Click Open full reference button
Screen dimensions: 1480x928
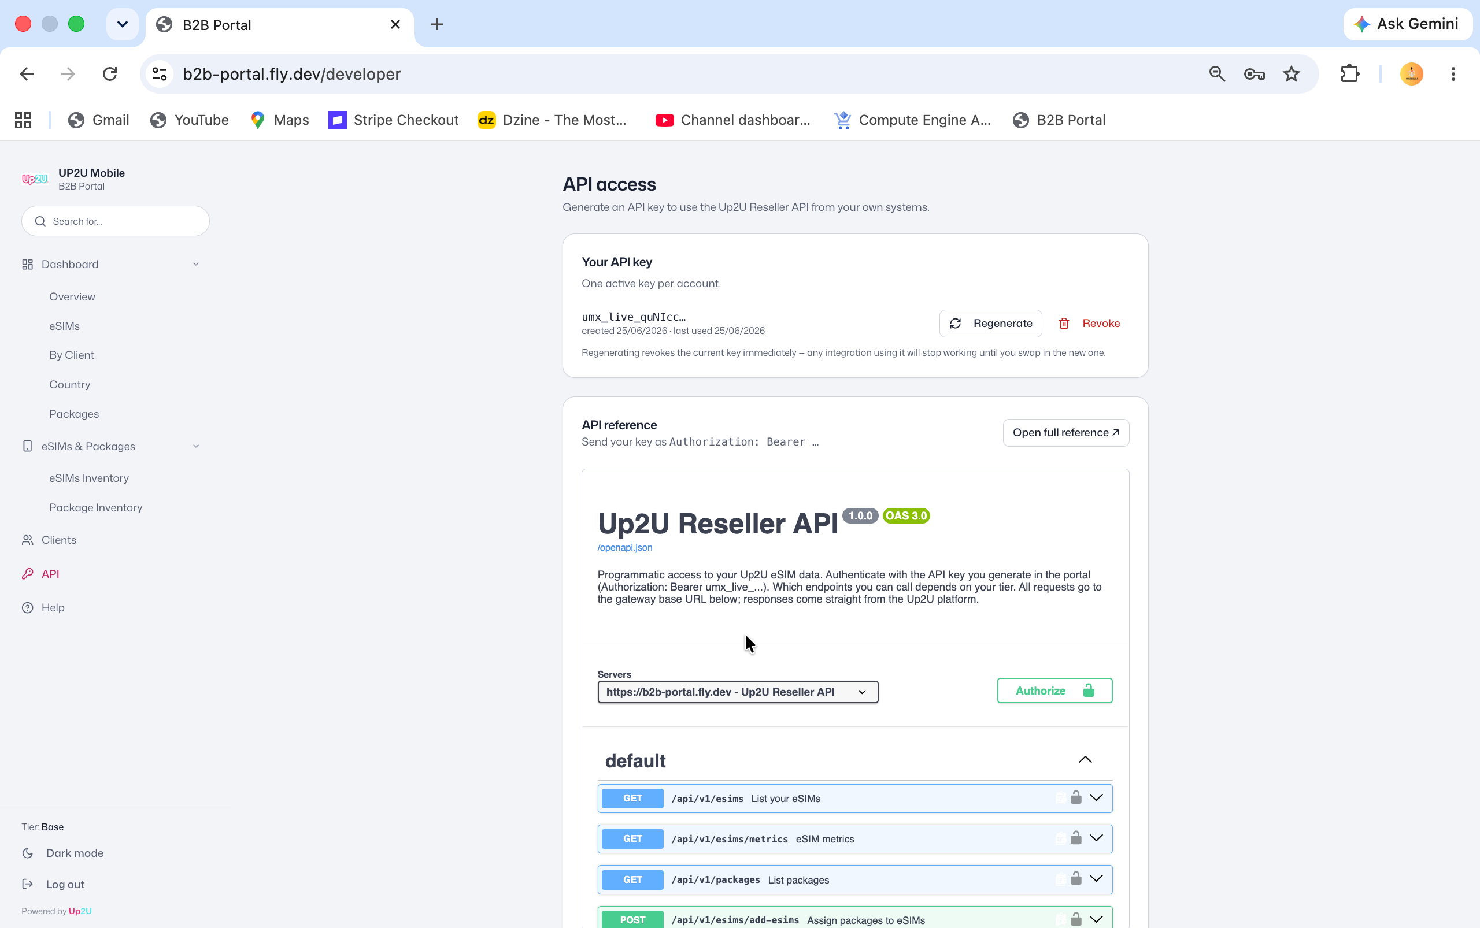coord(1066,433)
